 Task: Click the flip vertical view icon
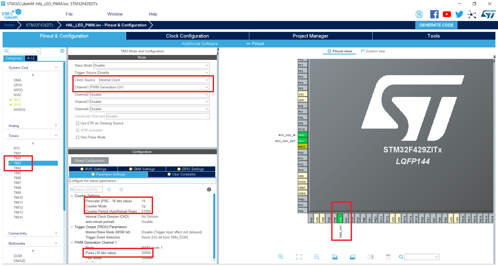(x=388, y=257)
